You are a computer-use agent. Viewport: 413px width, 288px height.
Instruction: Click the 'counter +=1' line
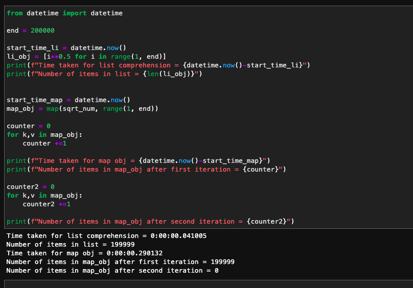(44, 143)
